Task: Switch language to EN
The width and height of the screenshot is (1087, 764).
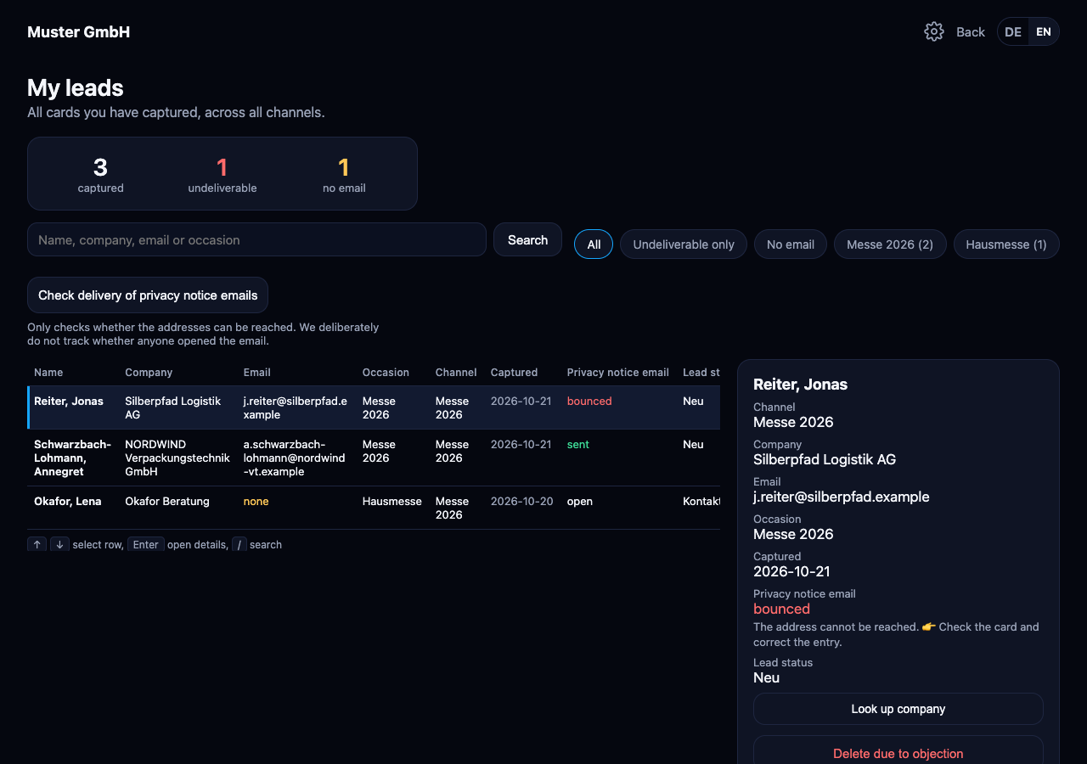Action: 1044,32
